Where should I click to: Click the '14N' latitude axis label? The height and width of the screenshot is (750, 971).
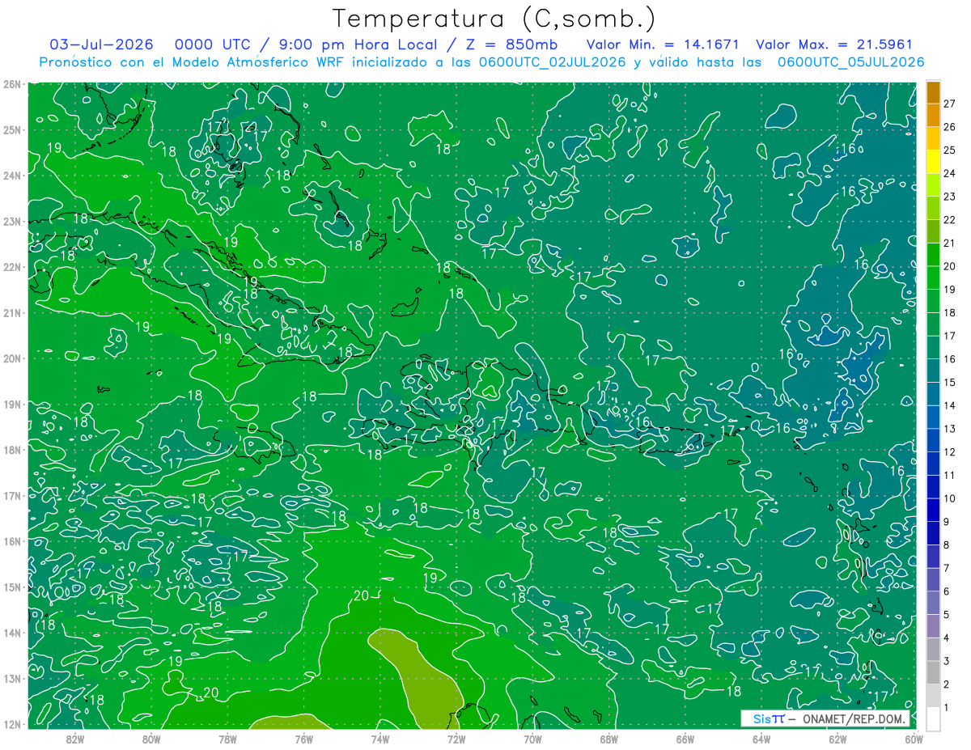coord(11,633)
